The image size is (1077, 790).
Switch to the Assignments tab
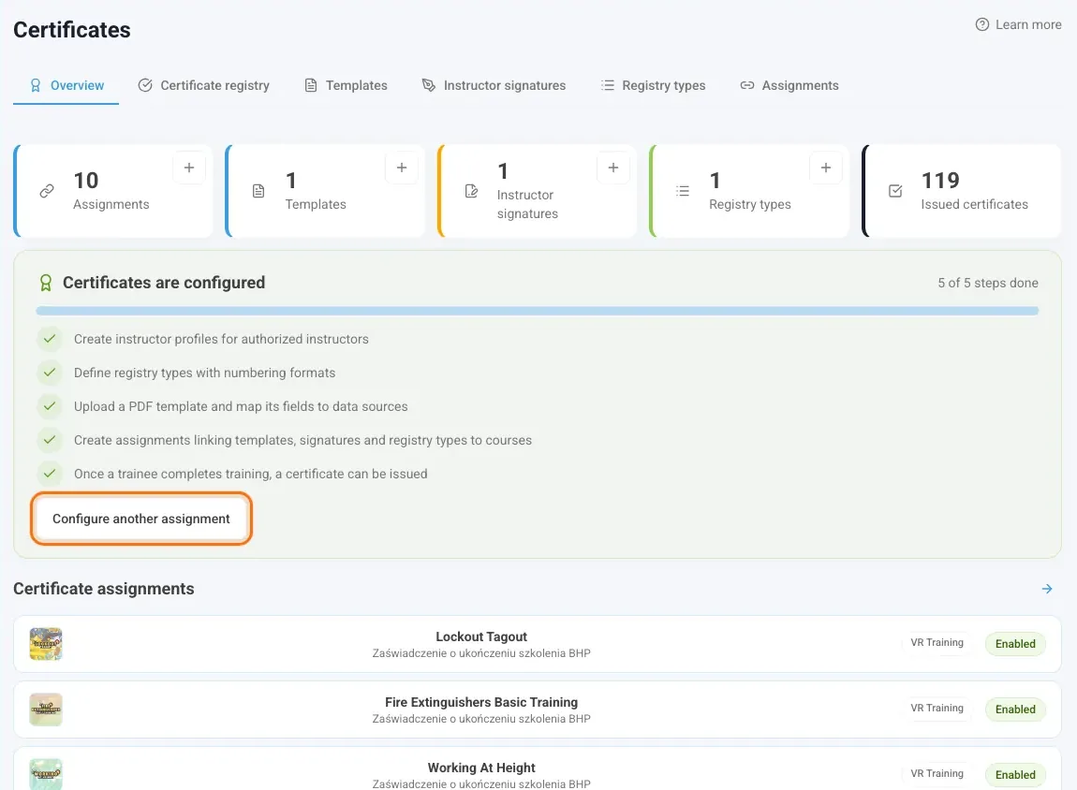click(x=789, y=86)
